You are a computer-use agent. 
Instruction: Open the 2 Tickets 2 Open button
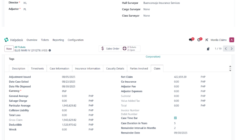(131, 48)
